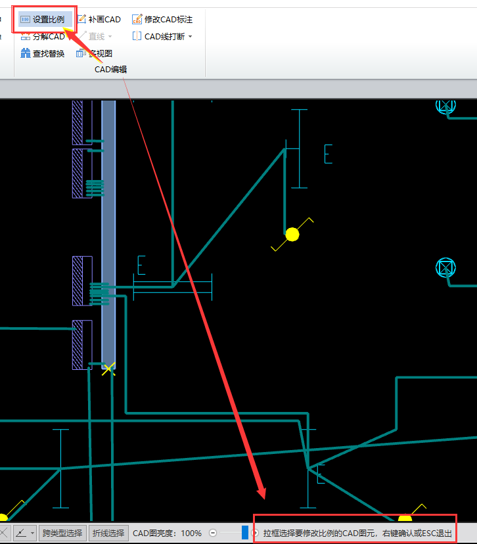The width and height of the screenshot is (477, 544).
Task: Click the CAD编辑 ribbon group label
Action: (110, 70)
